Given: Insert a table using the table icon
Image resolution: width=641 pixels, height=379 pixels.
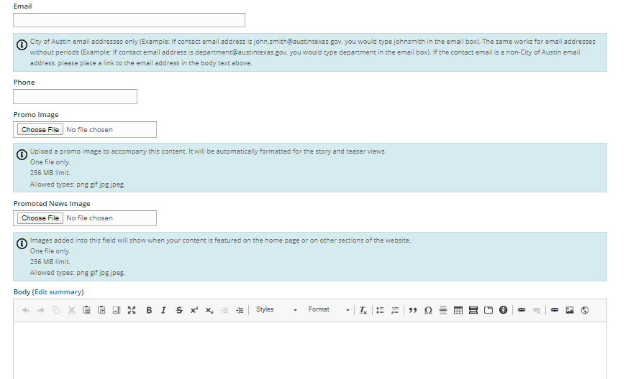Looking at the screenshot, I should [458, 311].
